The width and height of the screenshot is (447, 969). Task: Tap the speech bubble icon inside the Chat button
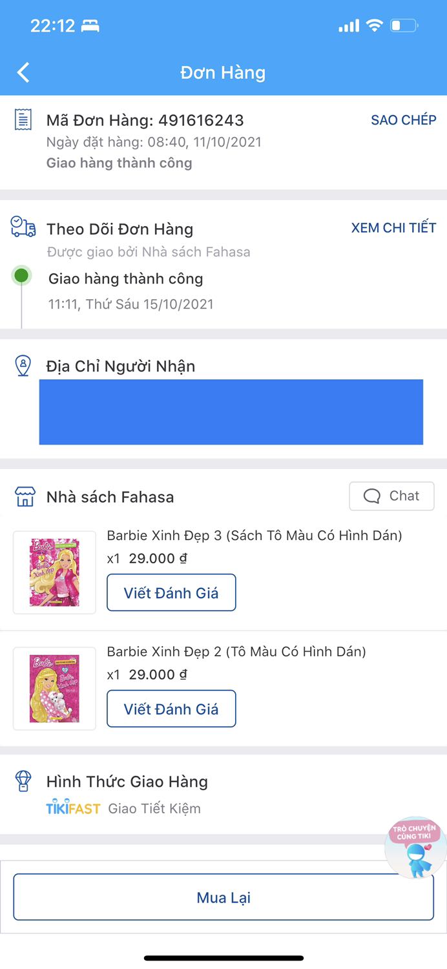[x=370, y=496]
